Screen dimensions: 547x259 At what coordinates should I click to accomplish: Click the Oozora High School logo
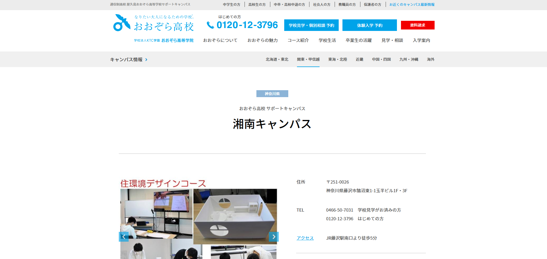pyautogui.click(x=153, y=23)
